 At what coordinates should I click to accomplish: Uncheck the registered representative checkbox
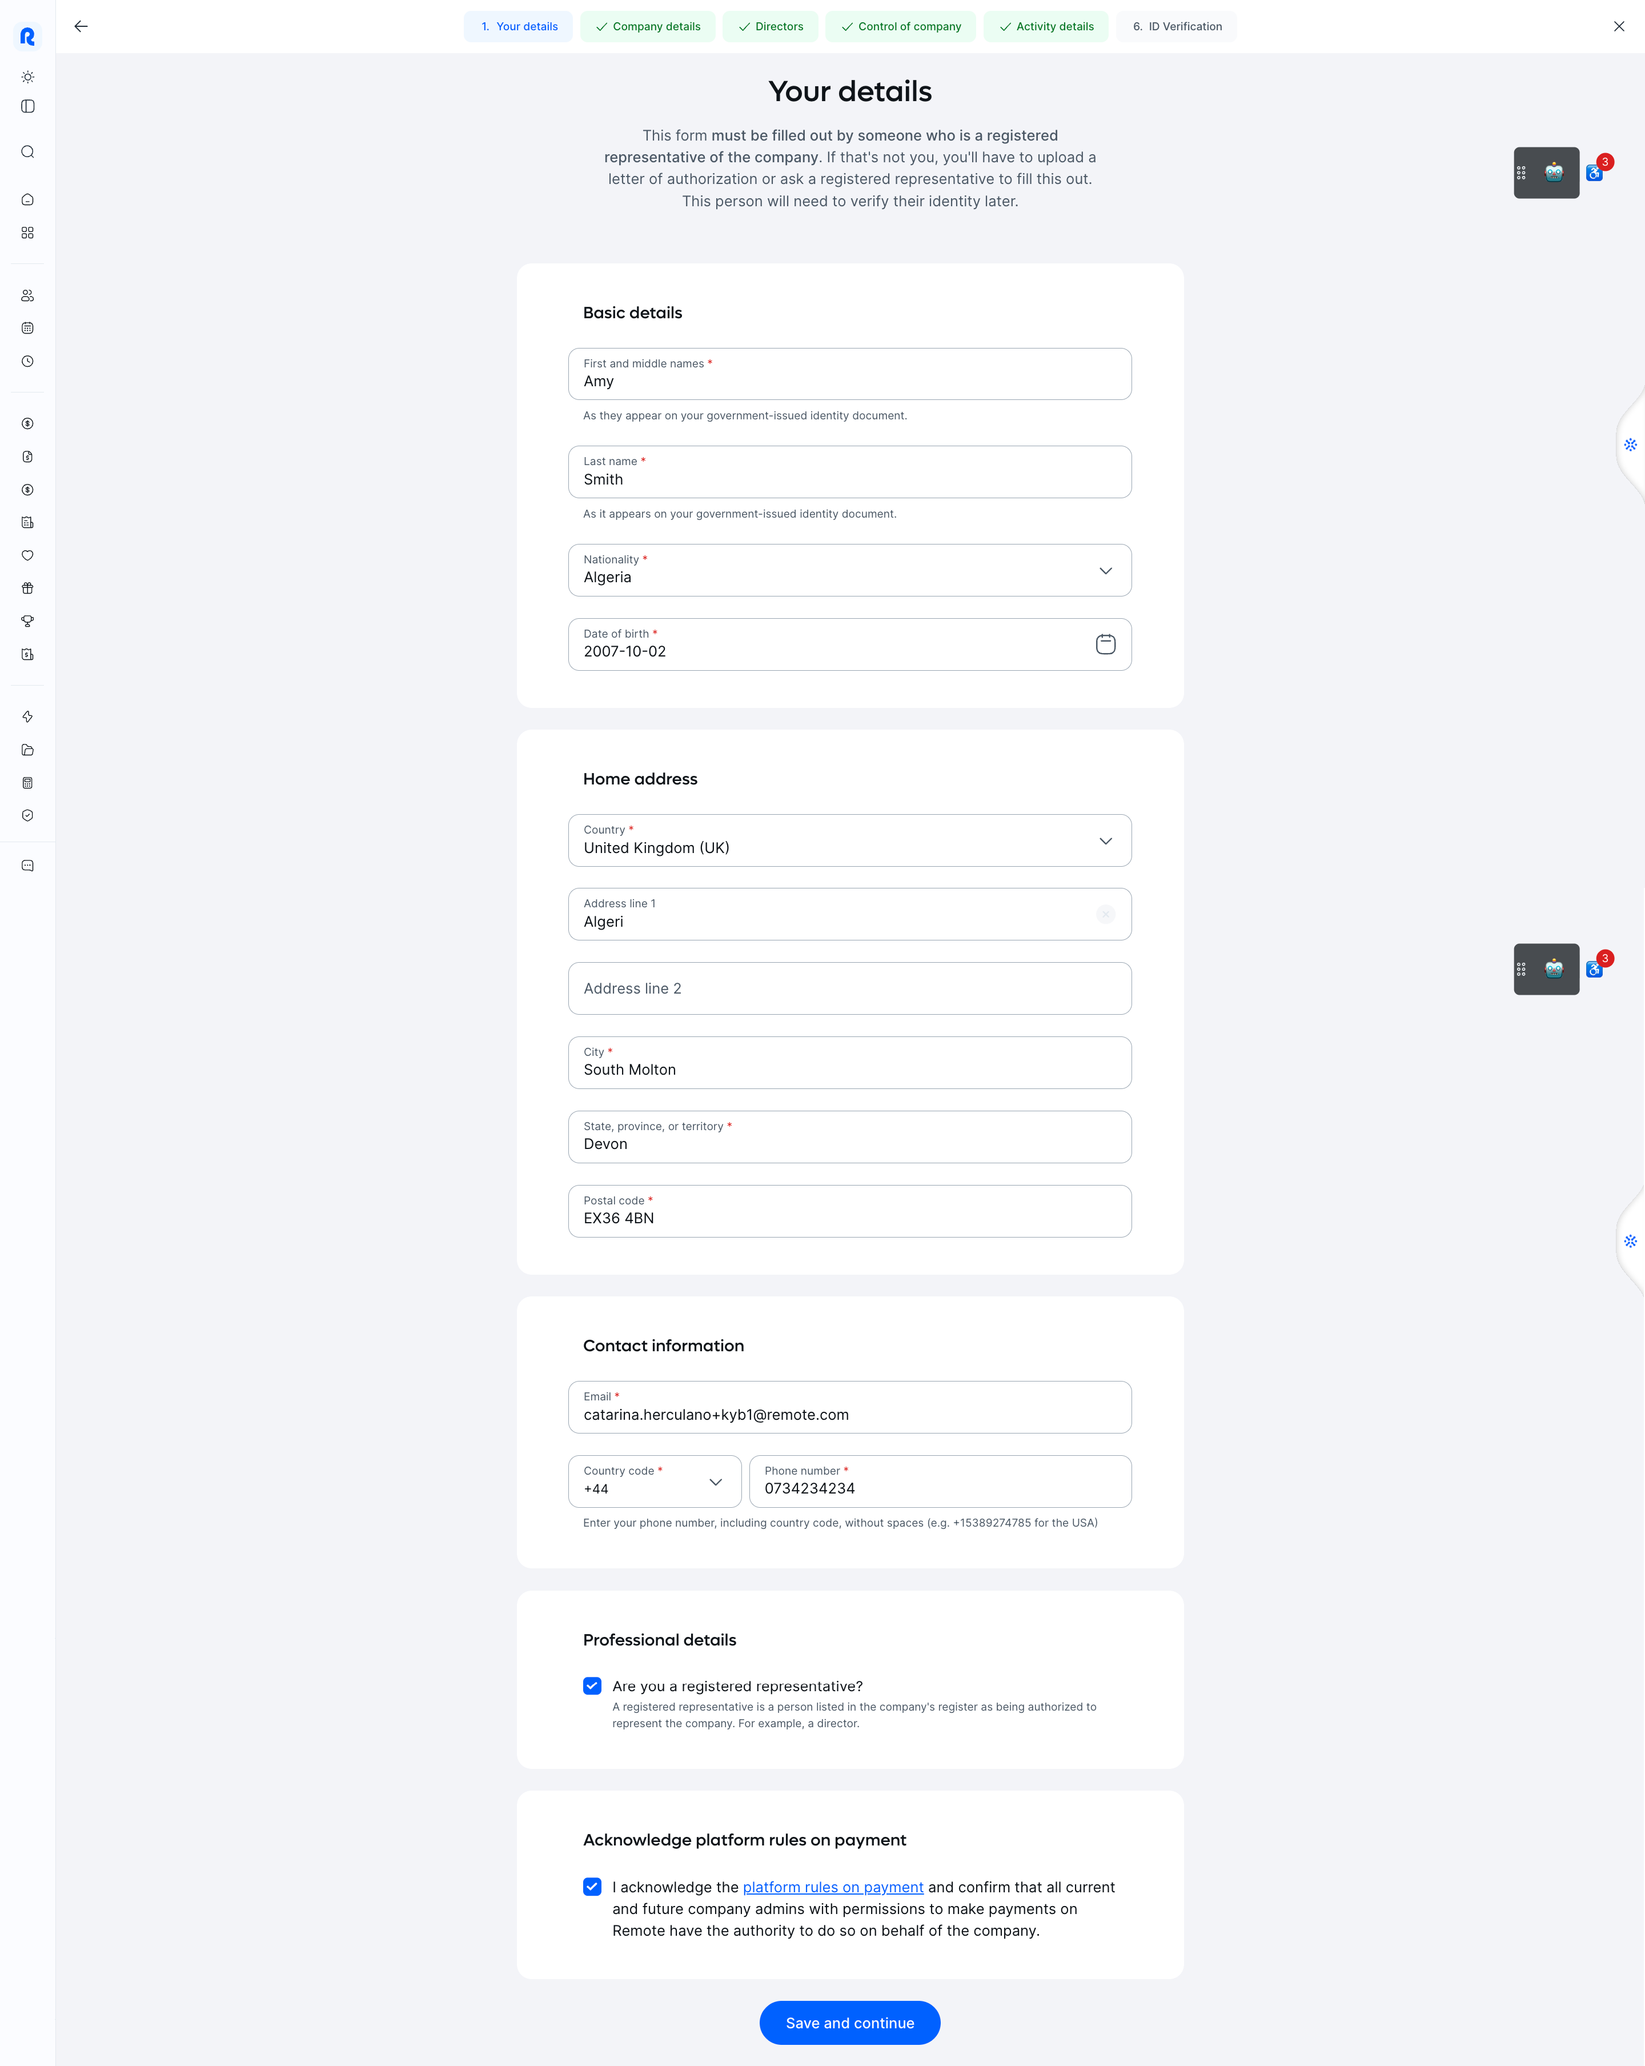click(x=592, y=1685)
